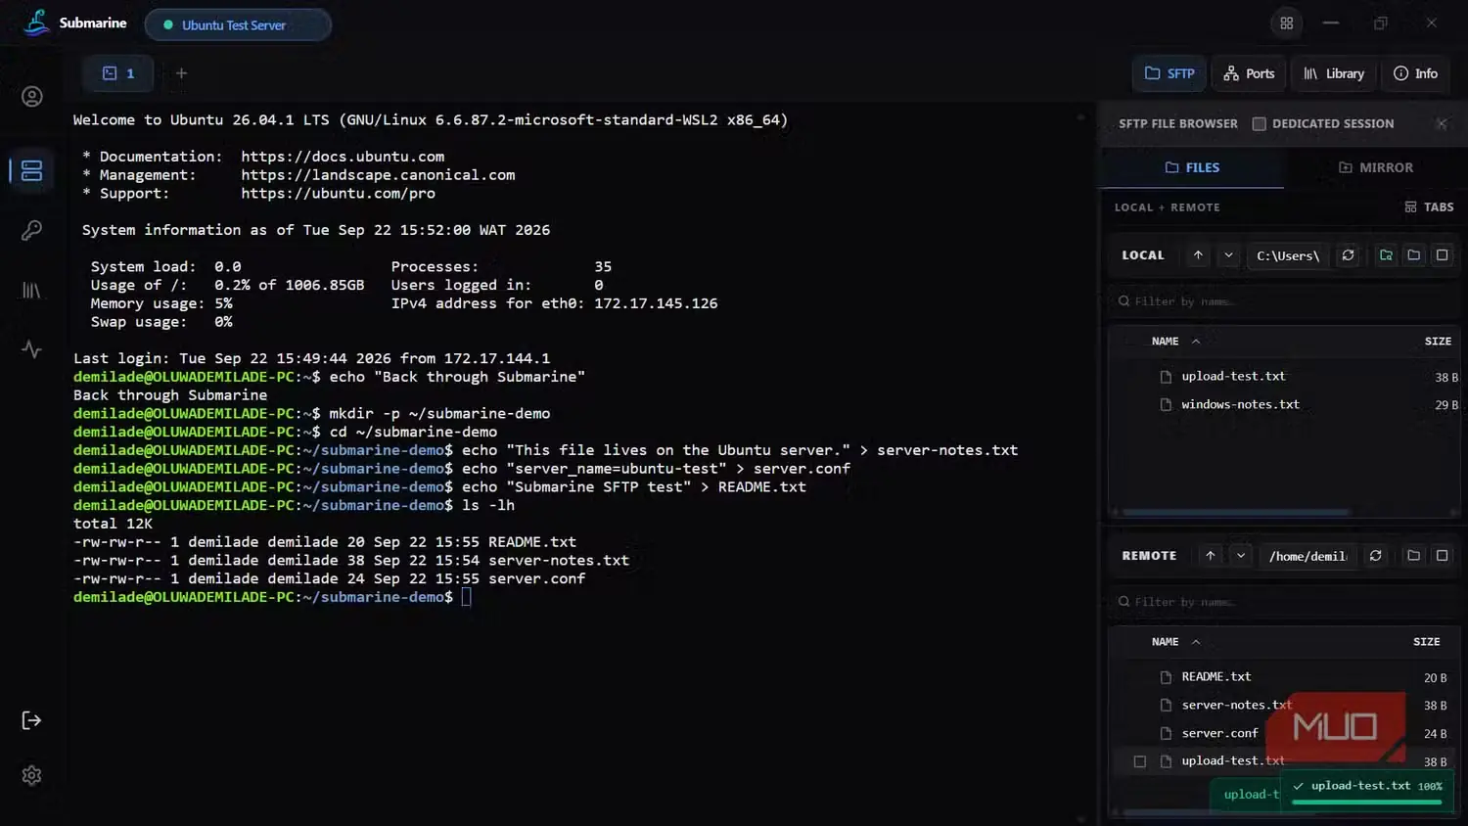The height and width of the screenshot is (826, 1468).
Task: Click the file icon of server.conf
Action: [1166, 733]
